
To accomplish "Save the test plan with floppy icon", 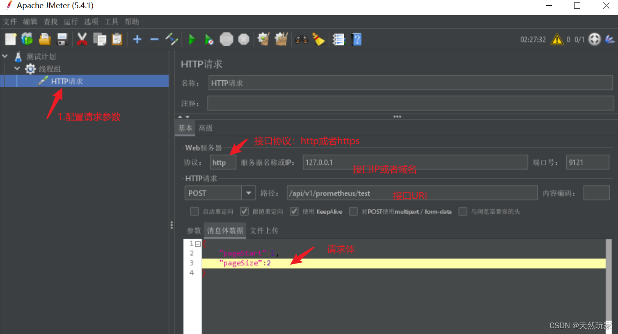I will click(x=62, y=39).
